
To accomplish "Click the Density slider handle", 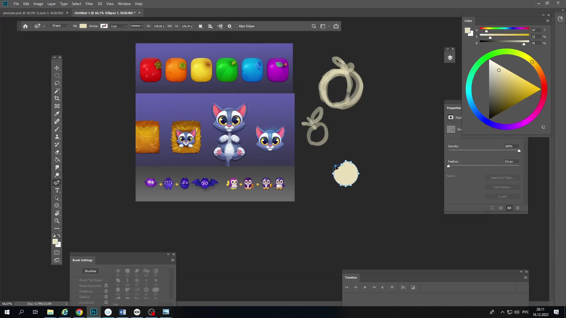I will [x=519, y=151].
